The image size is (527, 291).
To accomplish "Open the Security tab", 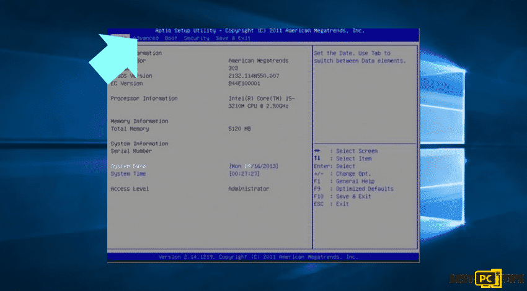I will 197,38.
